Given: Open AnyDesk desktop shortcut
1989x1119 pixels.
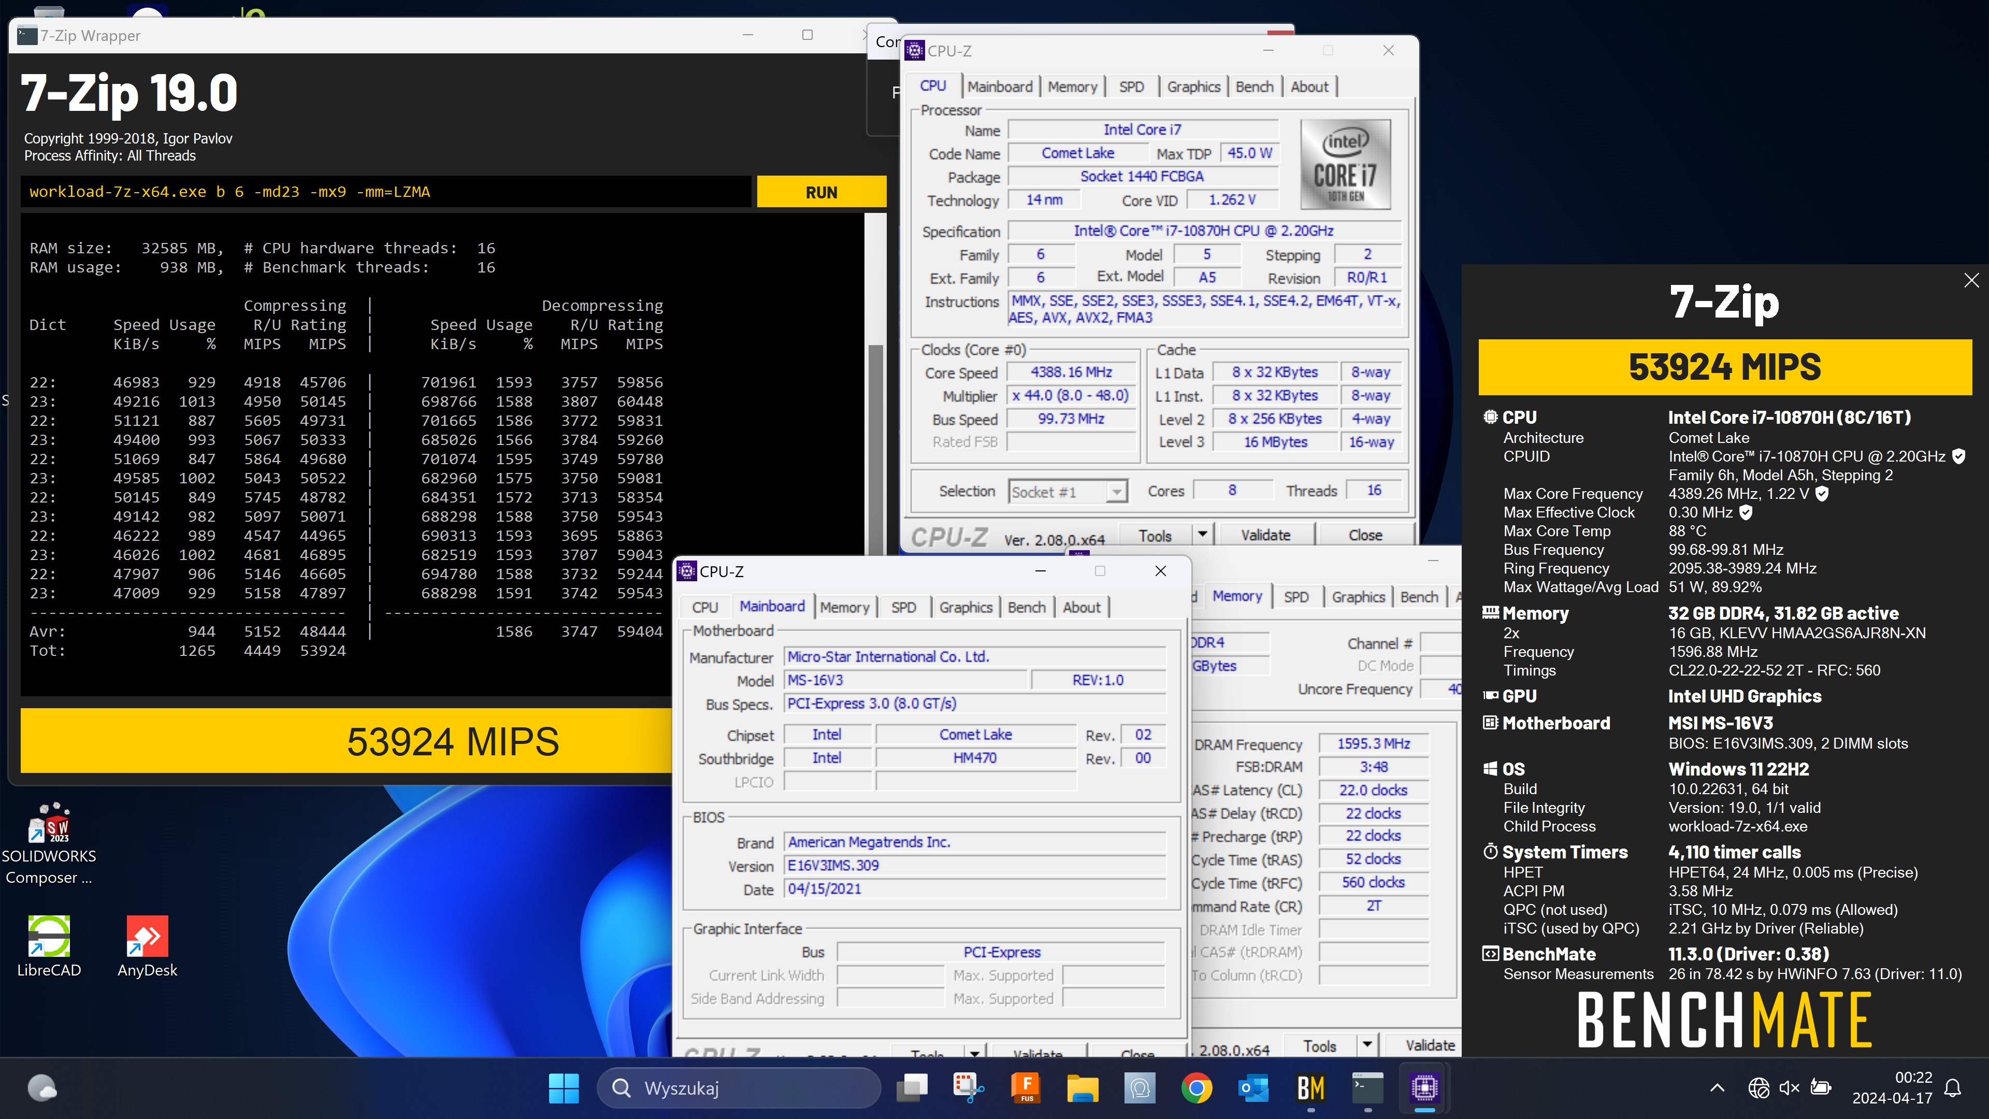Looking at the screenshot, I should (147, 947).
